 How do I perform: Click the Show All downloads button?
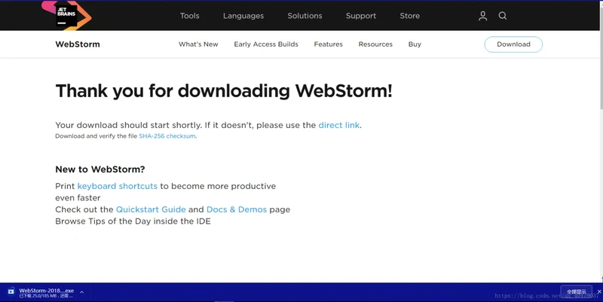(x=577, y=291)
